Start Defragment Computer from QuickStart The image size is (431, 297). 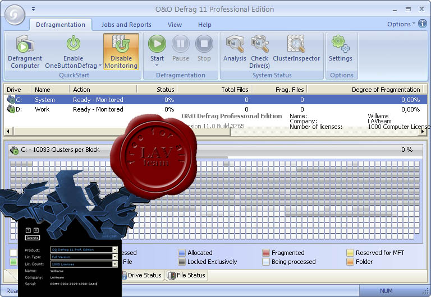click(x=25, y=52)
